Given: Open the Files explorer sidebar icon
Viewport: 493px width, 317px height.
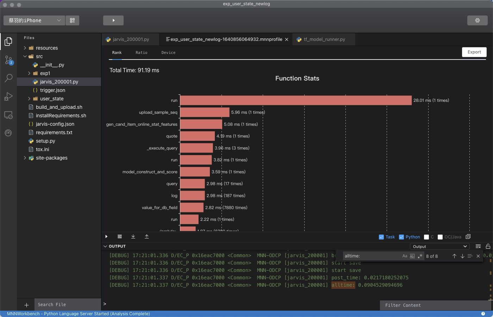Looking at the screenshot, I should point(8,42).
